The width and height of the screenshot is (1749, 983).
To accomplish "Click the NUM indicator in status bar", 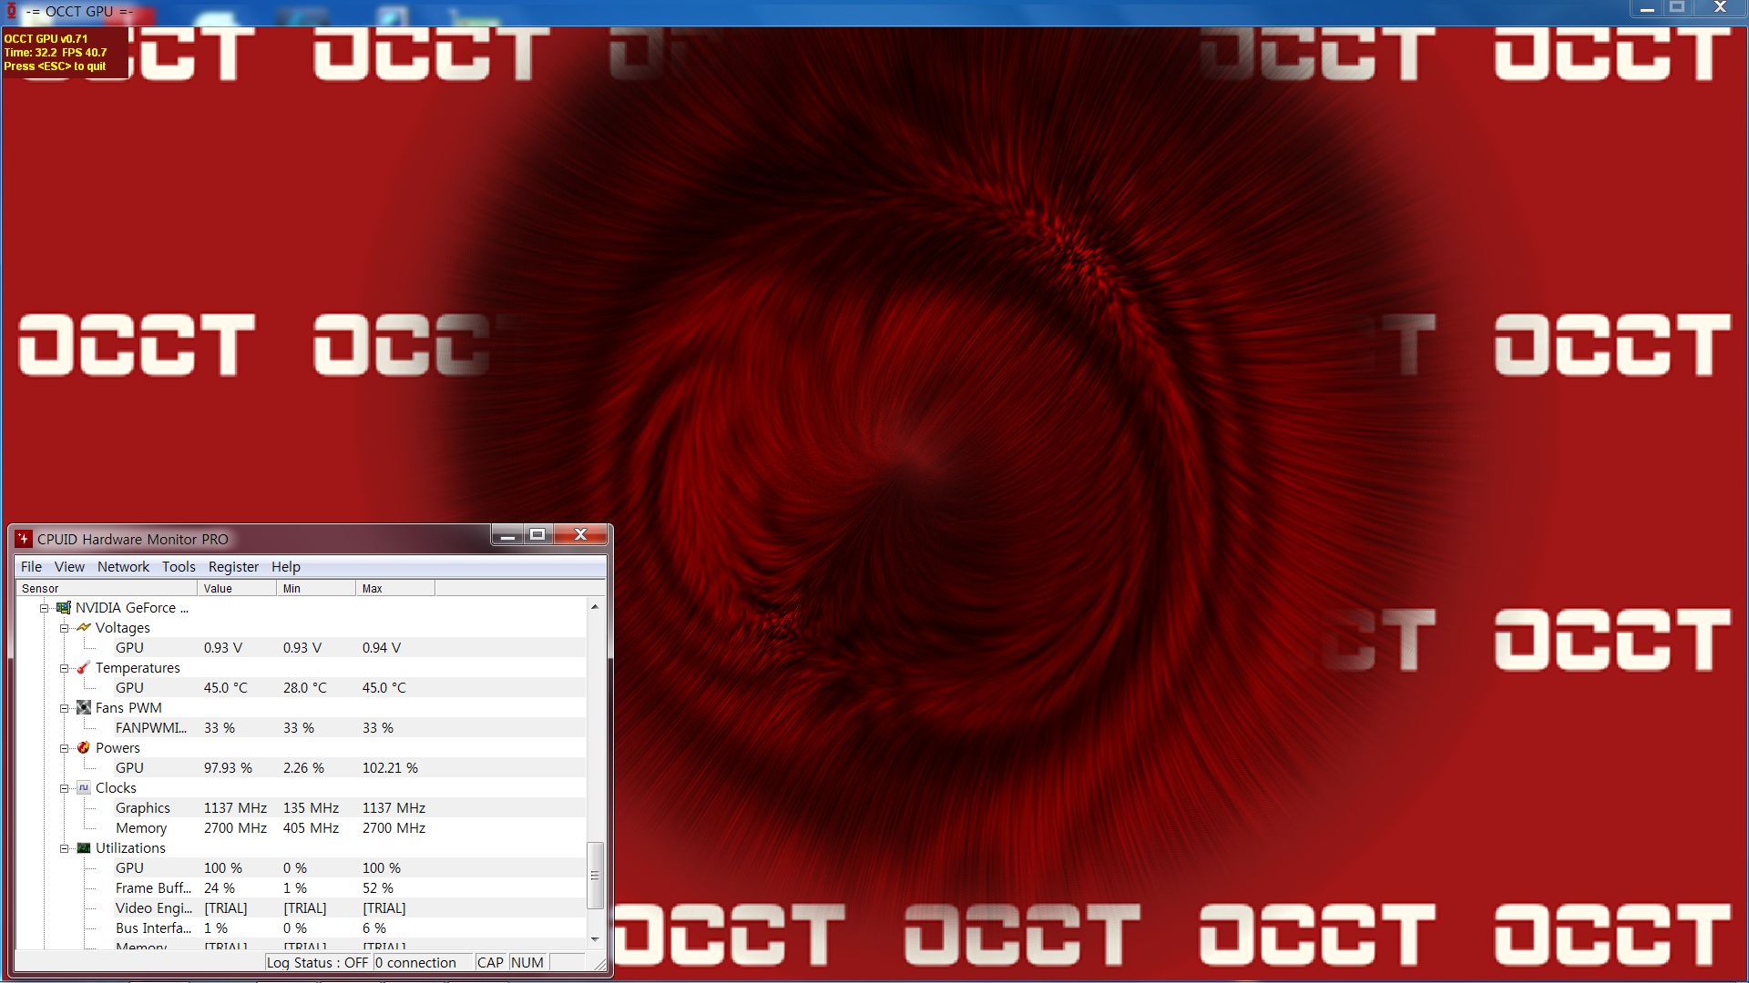I will 527,963.
